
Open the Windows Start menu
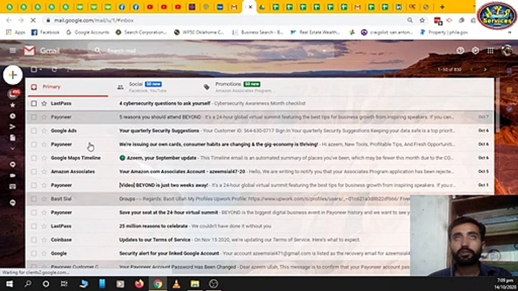click(x=9, y=284)
